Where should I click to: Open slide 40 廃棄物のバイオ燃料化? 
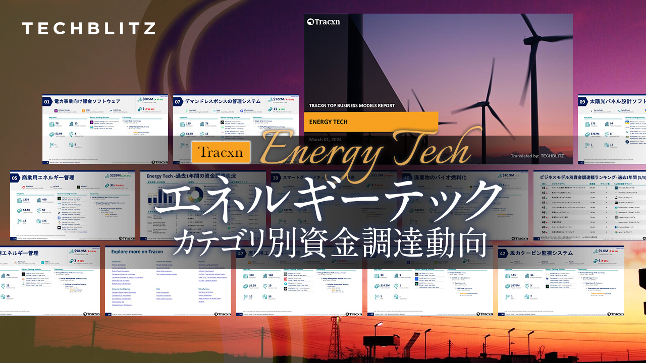tap(465, 205)
